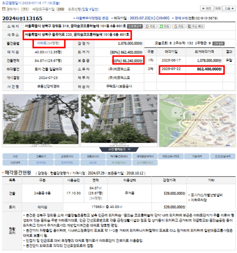Click 주거용 in the usage column
The height and width of the screenshot is (253, 237).
130,193
